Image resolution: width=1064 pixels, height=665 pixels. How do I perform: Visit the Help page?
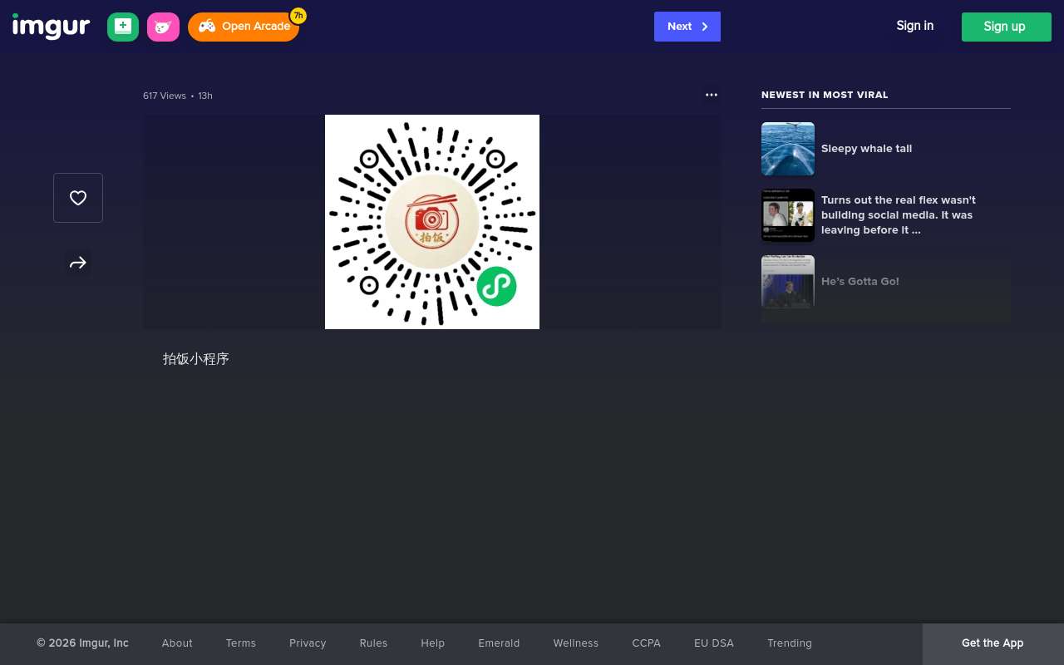[x=433, y=643]
